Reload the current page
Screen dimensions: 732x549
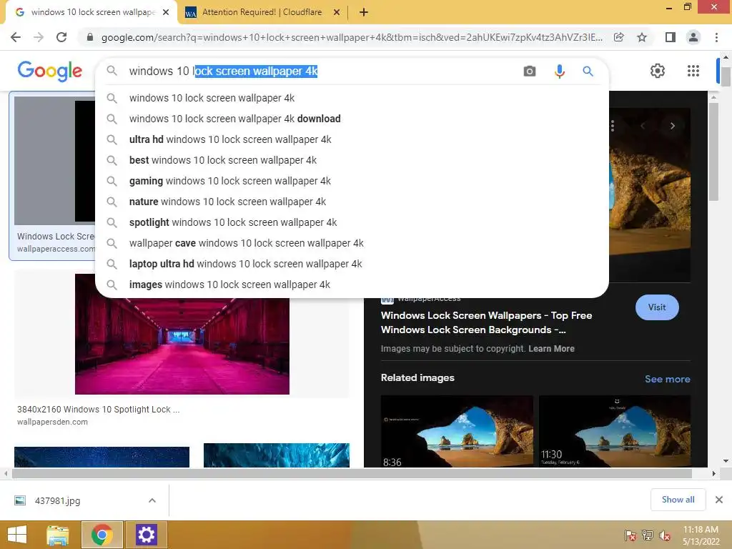(x=61, y=37)
